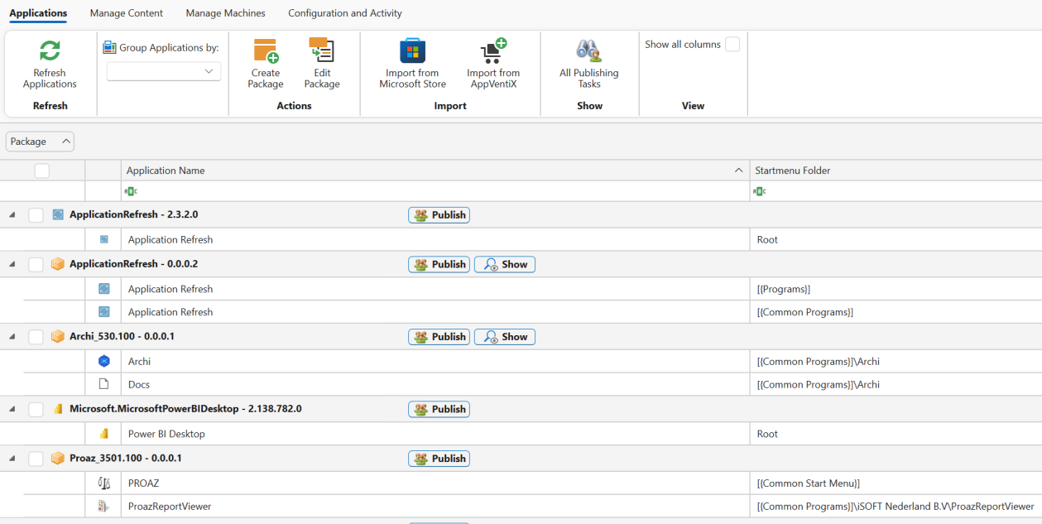
Task: Publish the Microsoft PowerBIDesktop package
Action: coord(439,410)
